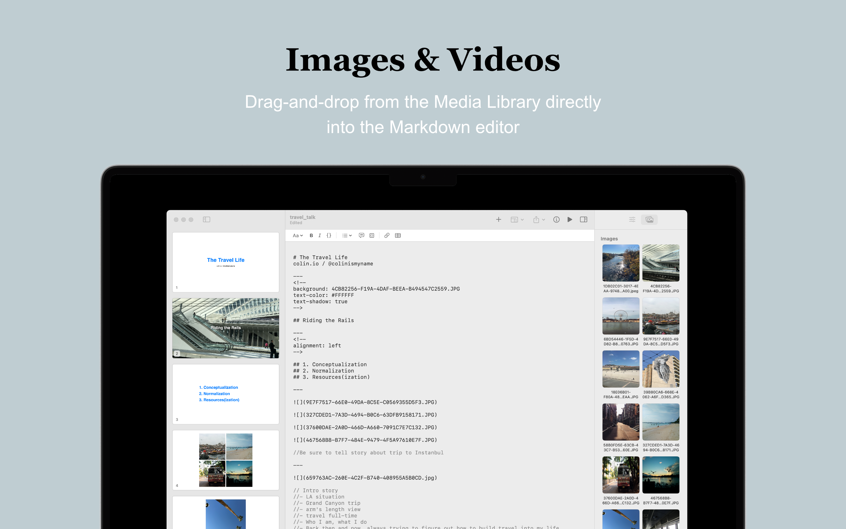The image size is (846, 529).
Task: Create a new slide with the plus button
Action: point(498,219)
